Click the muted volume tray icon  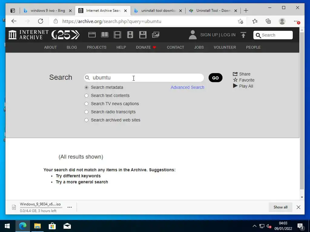(x=269, y=226)
